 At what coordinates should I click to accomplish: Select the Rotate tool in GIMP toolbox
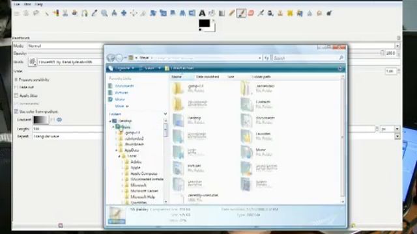[x=153, y=13]
